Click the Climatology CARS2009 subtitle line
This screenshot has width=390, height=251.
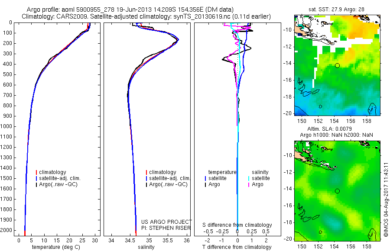146,16
